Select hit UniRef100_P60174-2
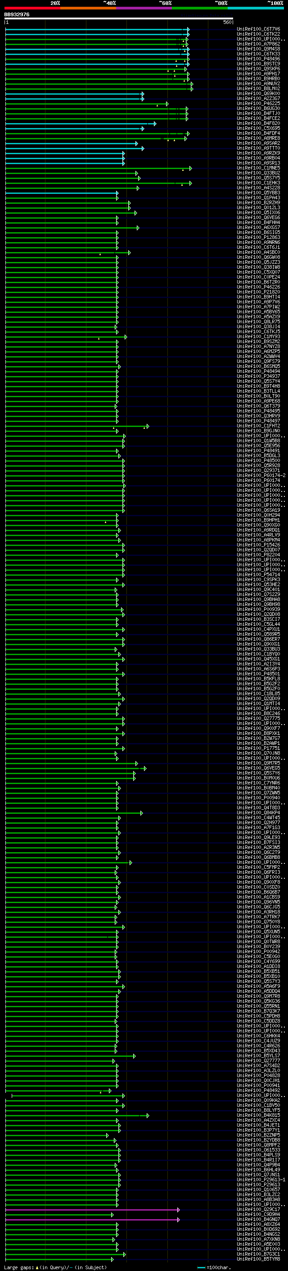Screen dimensions: 288x1271 261,476
